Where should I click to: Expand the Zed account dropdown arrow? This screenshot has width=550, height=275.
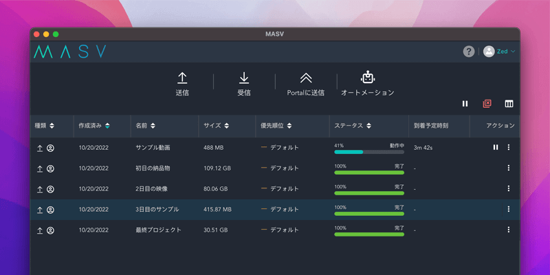tap(513, 52)
